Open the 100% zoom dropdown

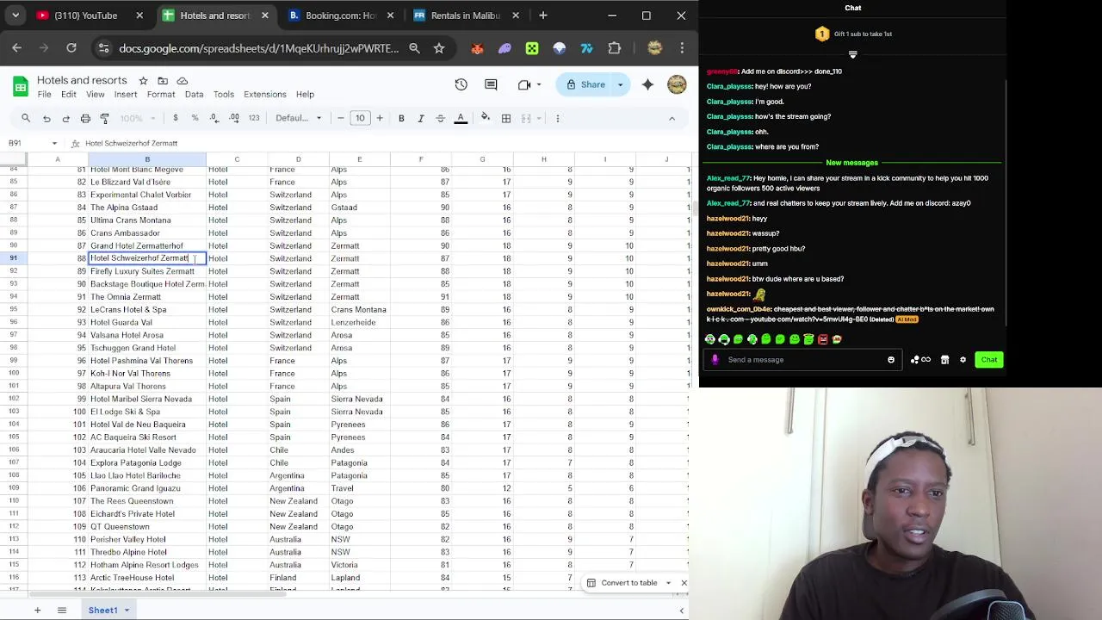tap(136, 118)
